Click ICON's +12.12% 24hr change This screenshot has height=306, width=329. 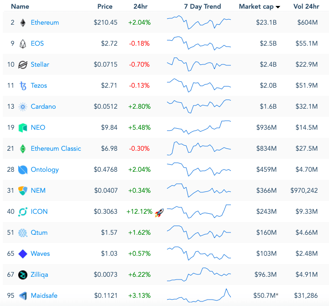coord(139,211)
